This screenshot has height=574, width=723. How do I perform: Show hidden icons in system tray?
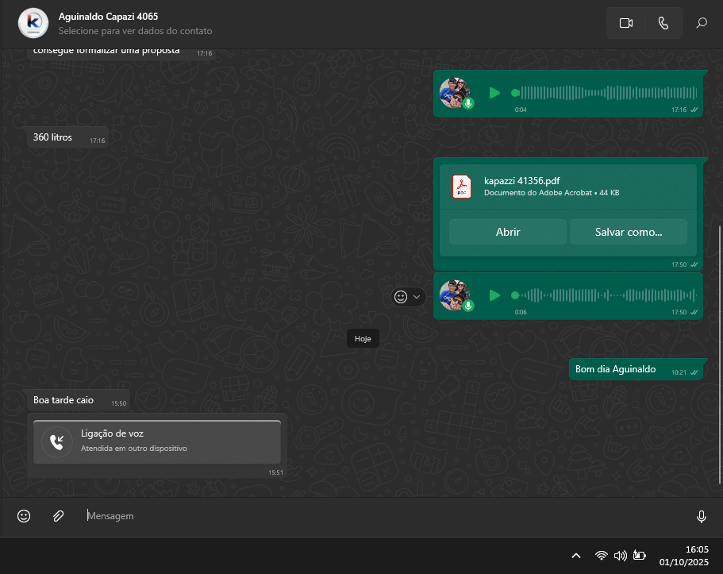click(x=576, y=556)
